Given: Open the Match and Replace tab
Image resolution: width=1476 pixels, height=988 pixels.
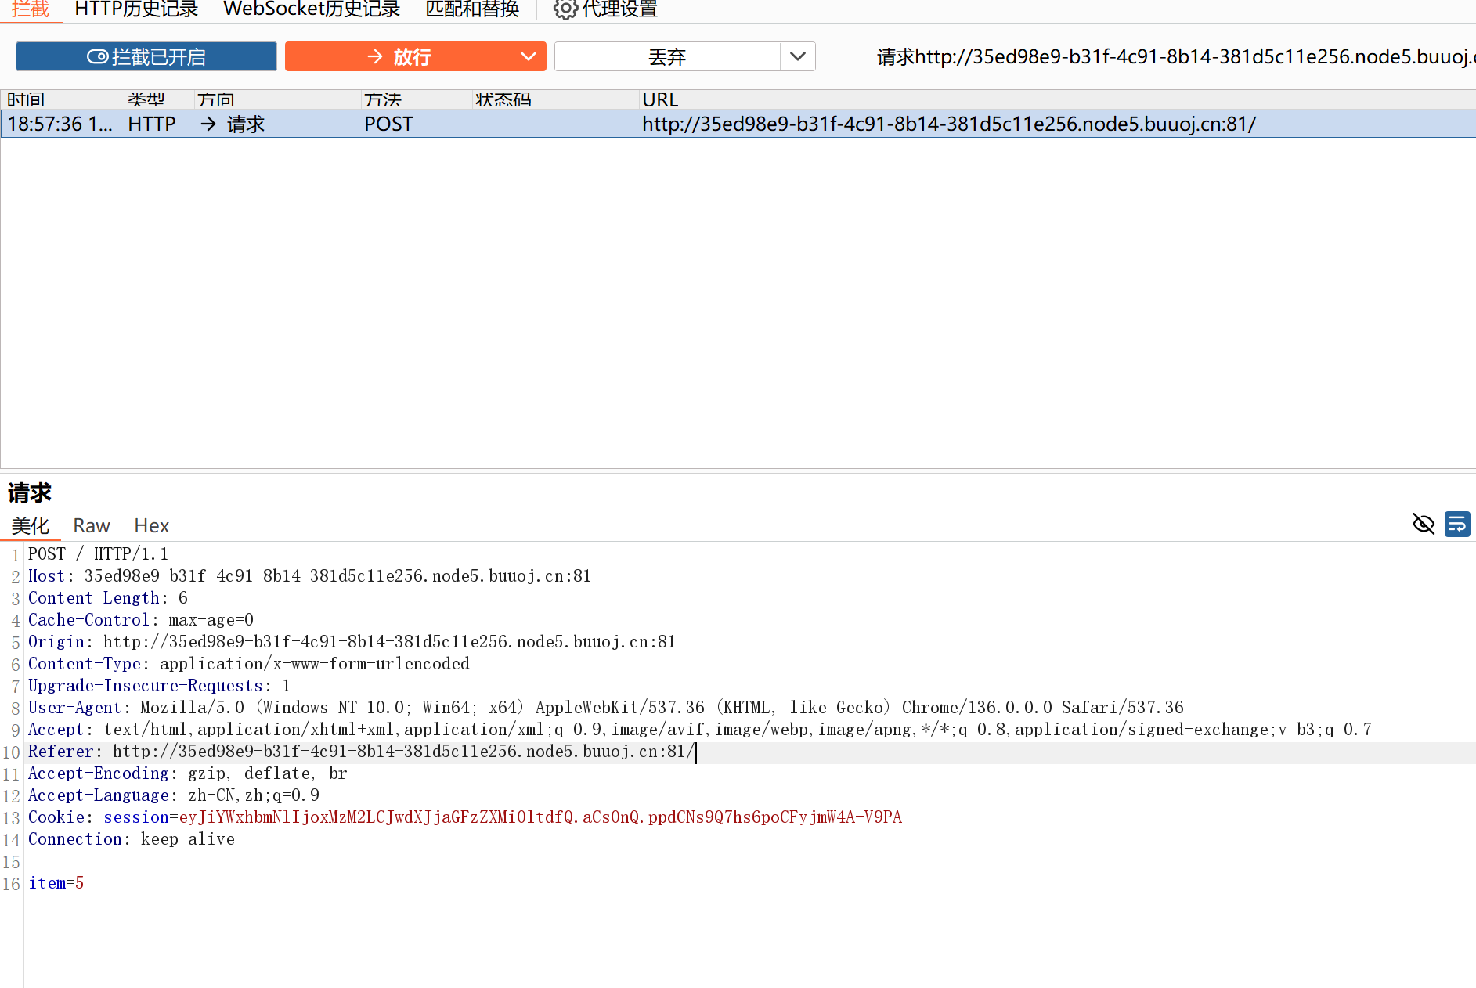Looking at the screenshot, I should click(472, 9).
